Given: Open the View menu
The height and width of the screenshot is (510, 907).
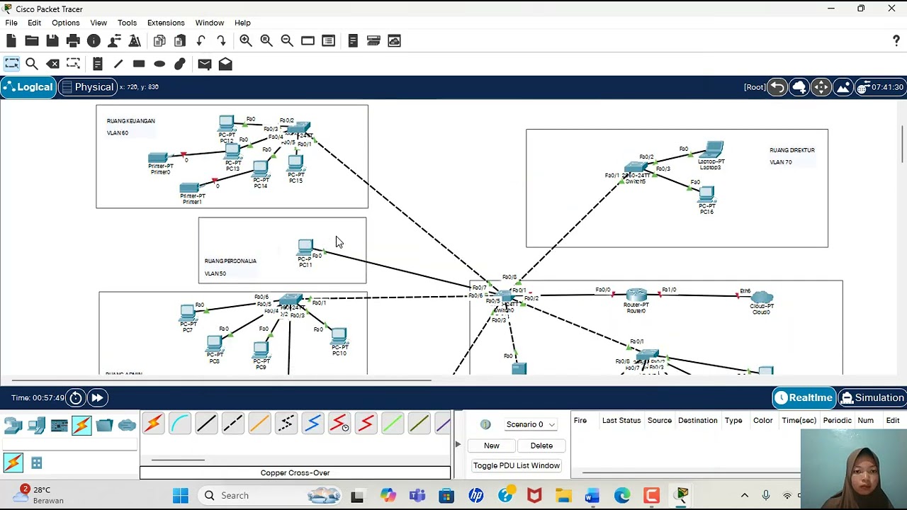Looking at the screenshot, I should [x=98, y=23].
